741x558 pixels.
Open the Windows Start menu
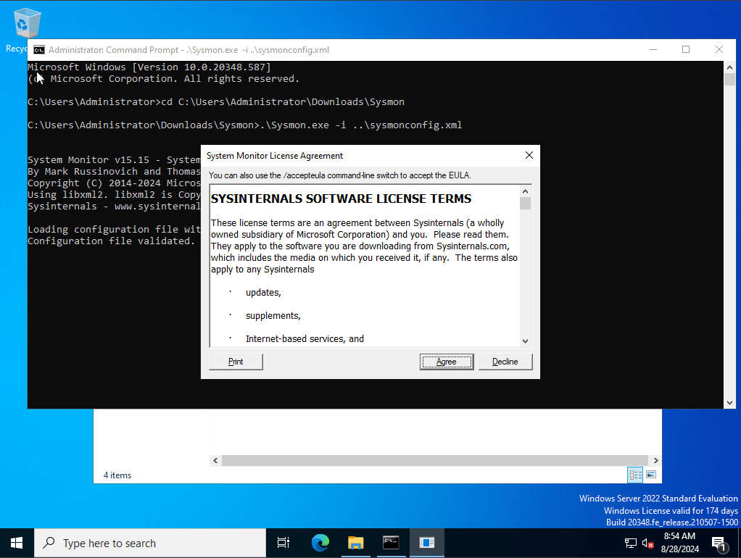(17, 543)
